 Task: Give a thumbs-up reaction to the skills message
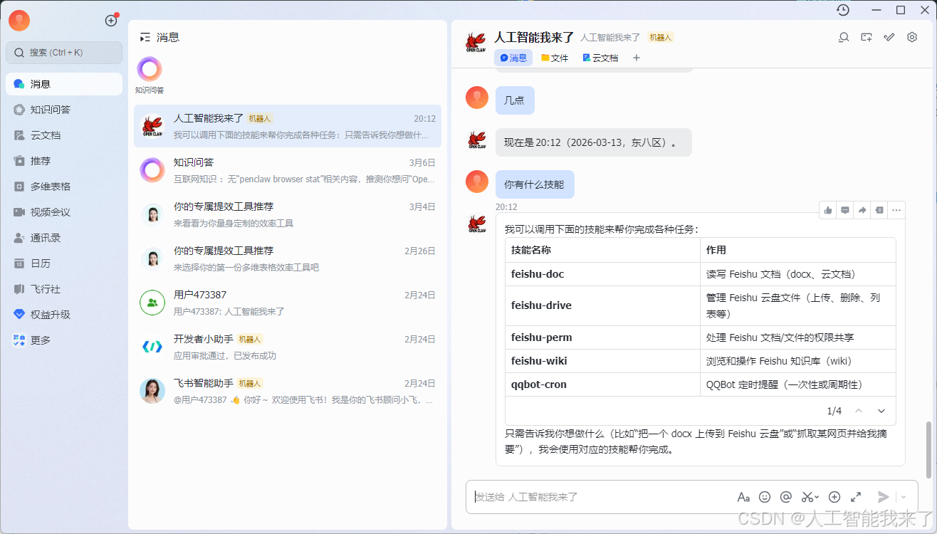[827, 210]
